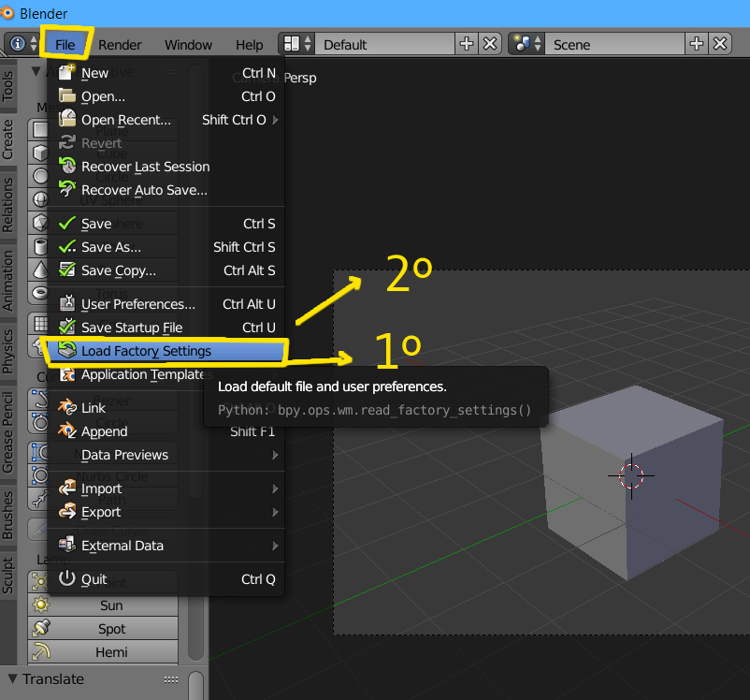Switch to the Grease Pencil tab
This screenshot has width=750, height=700.
(x=8, y=433)
